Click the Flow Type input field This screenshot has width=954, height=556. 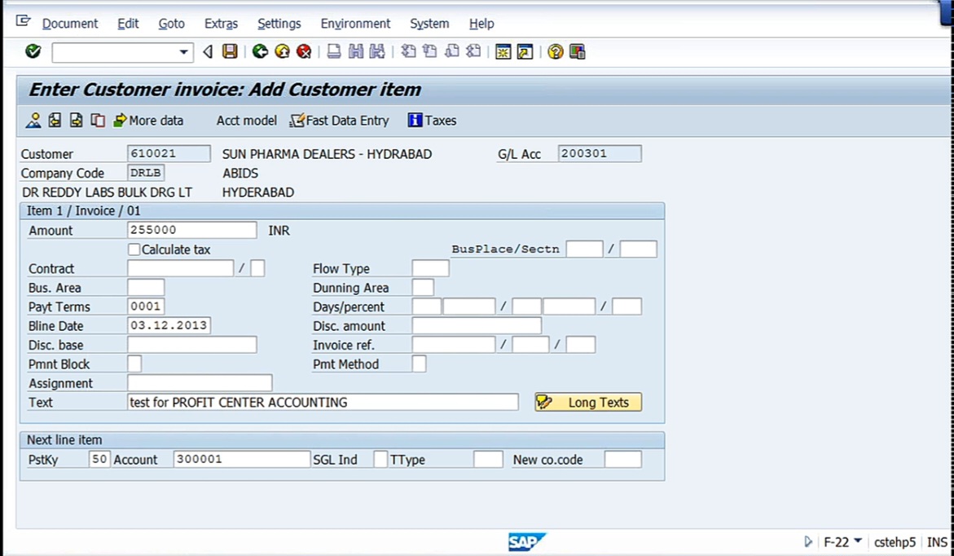coord(431,268)
